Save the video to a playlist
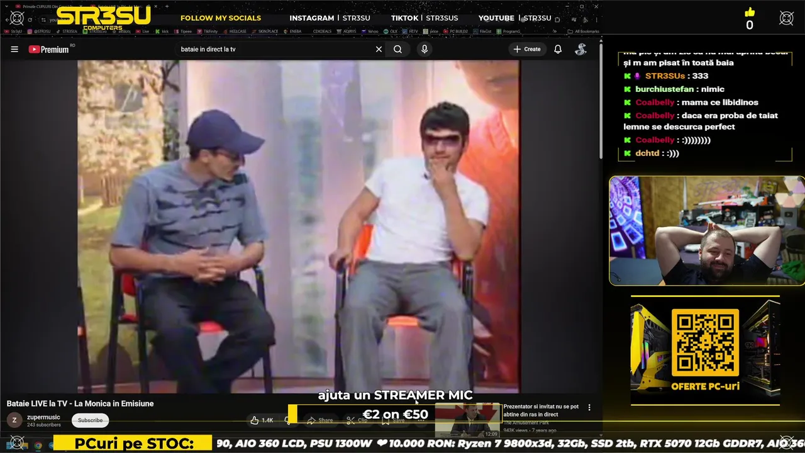This screenshot has width=805, height=453. click(393, 420)
